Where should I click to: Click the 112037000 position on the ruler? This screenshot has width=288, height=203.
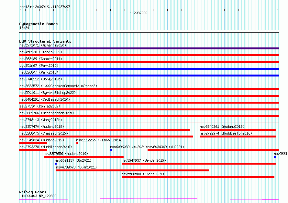pyautogui.click(x=138, y=13)
